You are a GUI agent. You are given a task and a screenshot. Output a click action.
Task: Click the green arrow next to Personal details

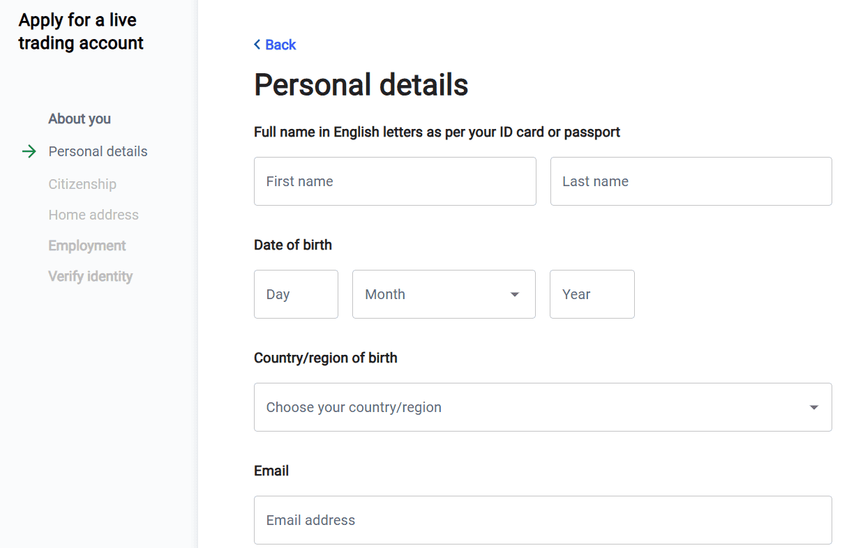click(x=29, y=151)
